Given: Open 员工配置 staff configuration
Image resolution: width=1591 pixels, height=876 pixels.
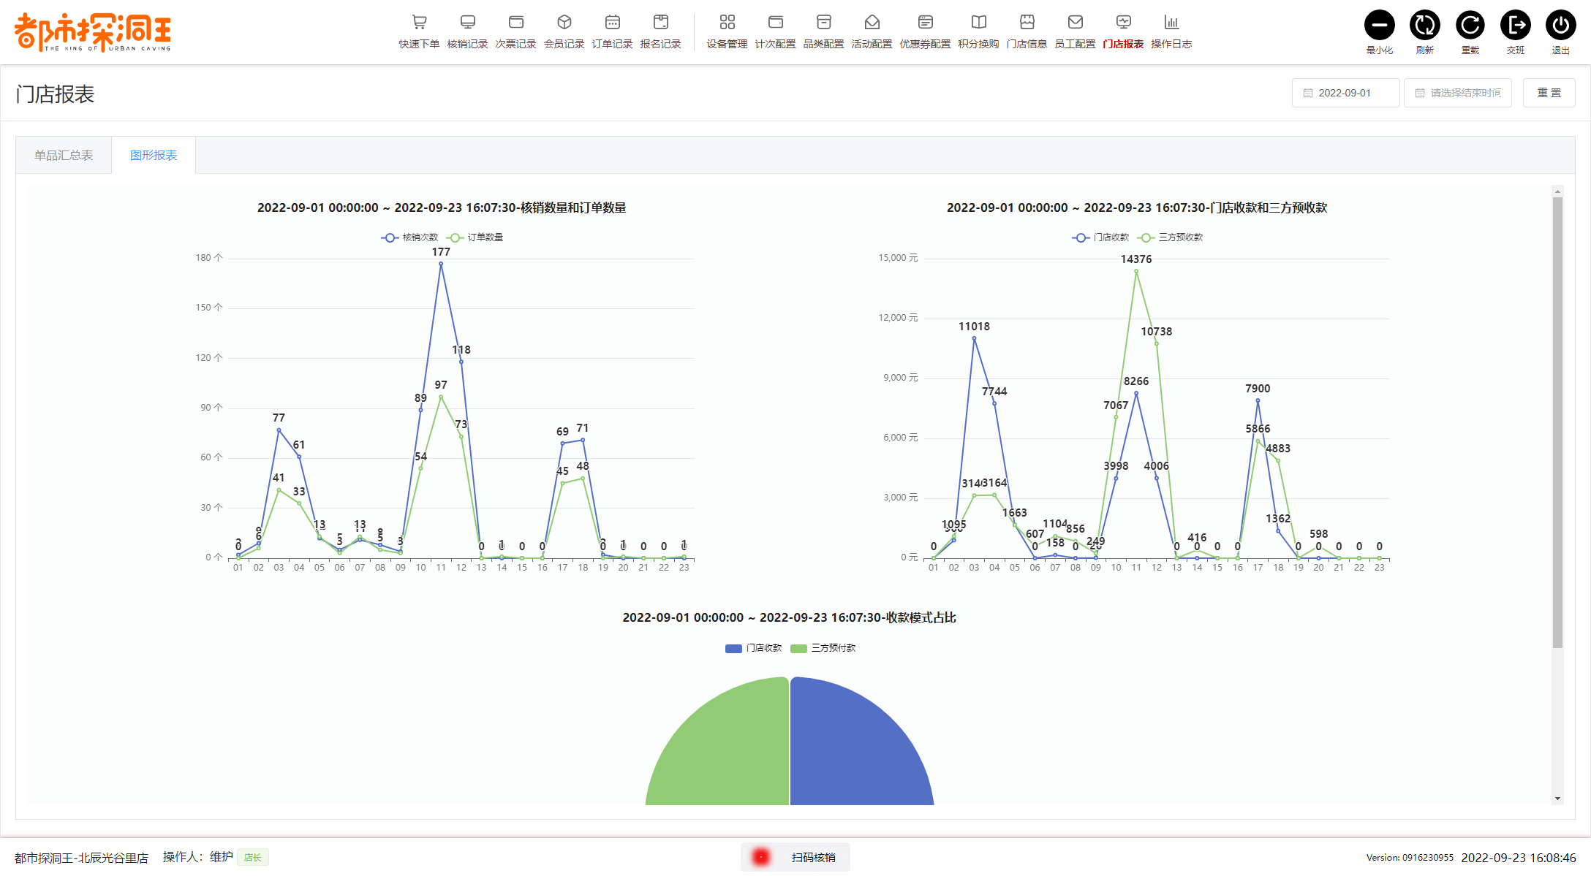Looking at the screenshot, I should (1075, 31).
